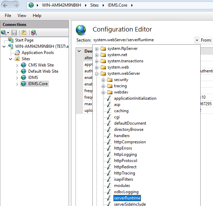
Task: Collapse the Sites tree node
Action: click(x=11, y=59)
